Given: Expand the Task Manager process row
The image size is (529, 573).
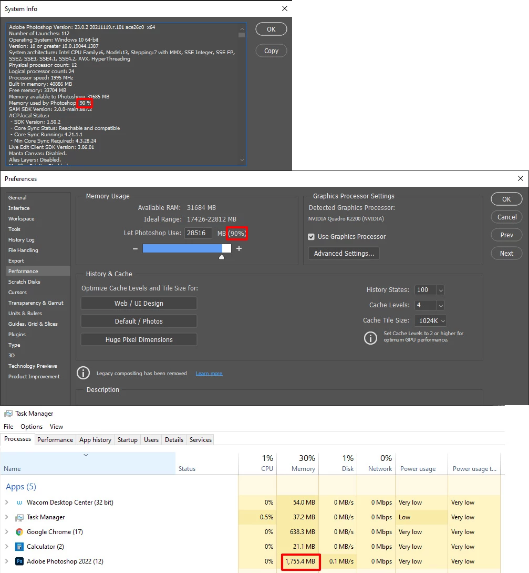Looking at the screenshot, I should (x=7, y=517).
